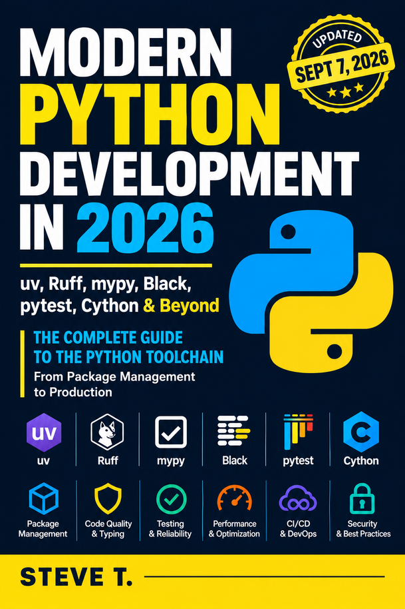Viewport: 405px width, 609px height.
Task: Click 'TO THE PYTHON TOOLCHAIN' heading
Action: click(x=128, y=357)
